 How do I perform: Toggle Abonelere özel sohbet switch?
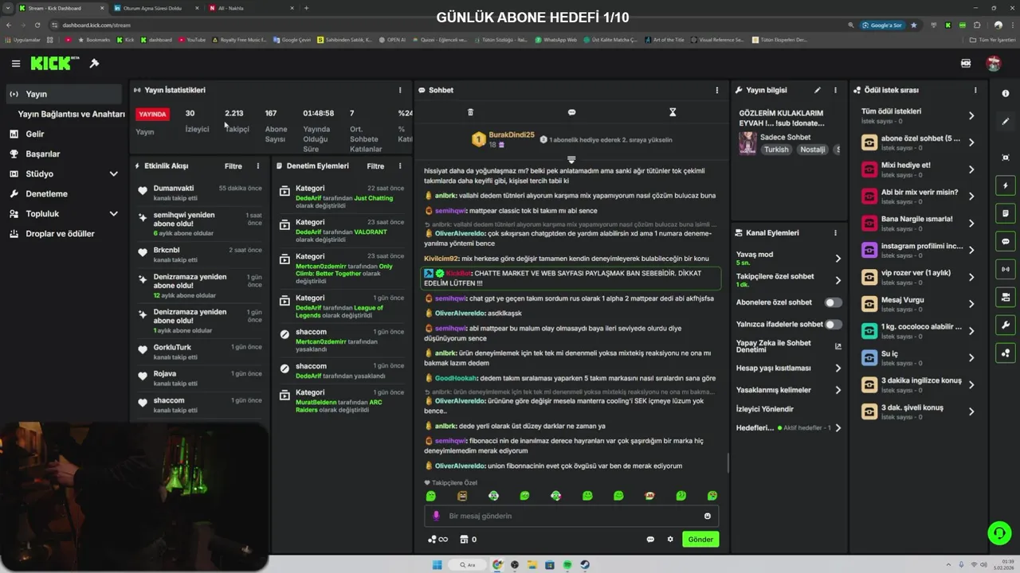[x=833, y=302]
